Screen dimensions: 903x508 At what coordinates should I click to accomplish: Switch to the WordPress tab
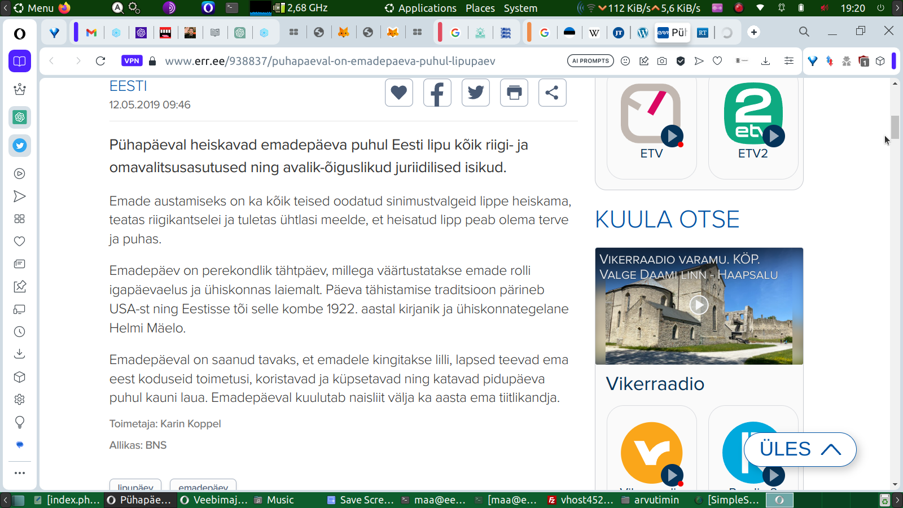tap(643, 33)
